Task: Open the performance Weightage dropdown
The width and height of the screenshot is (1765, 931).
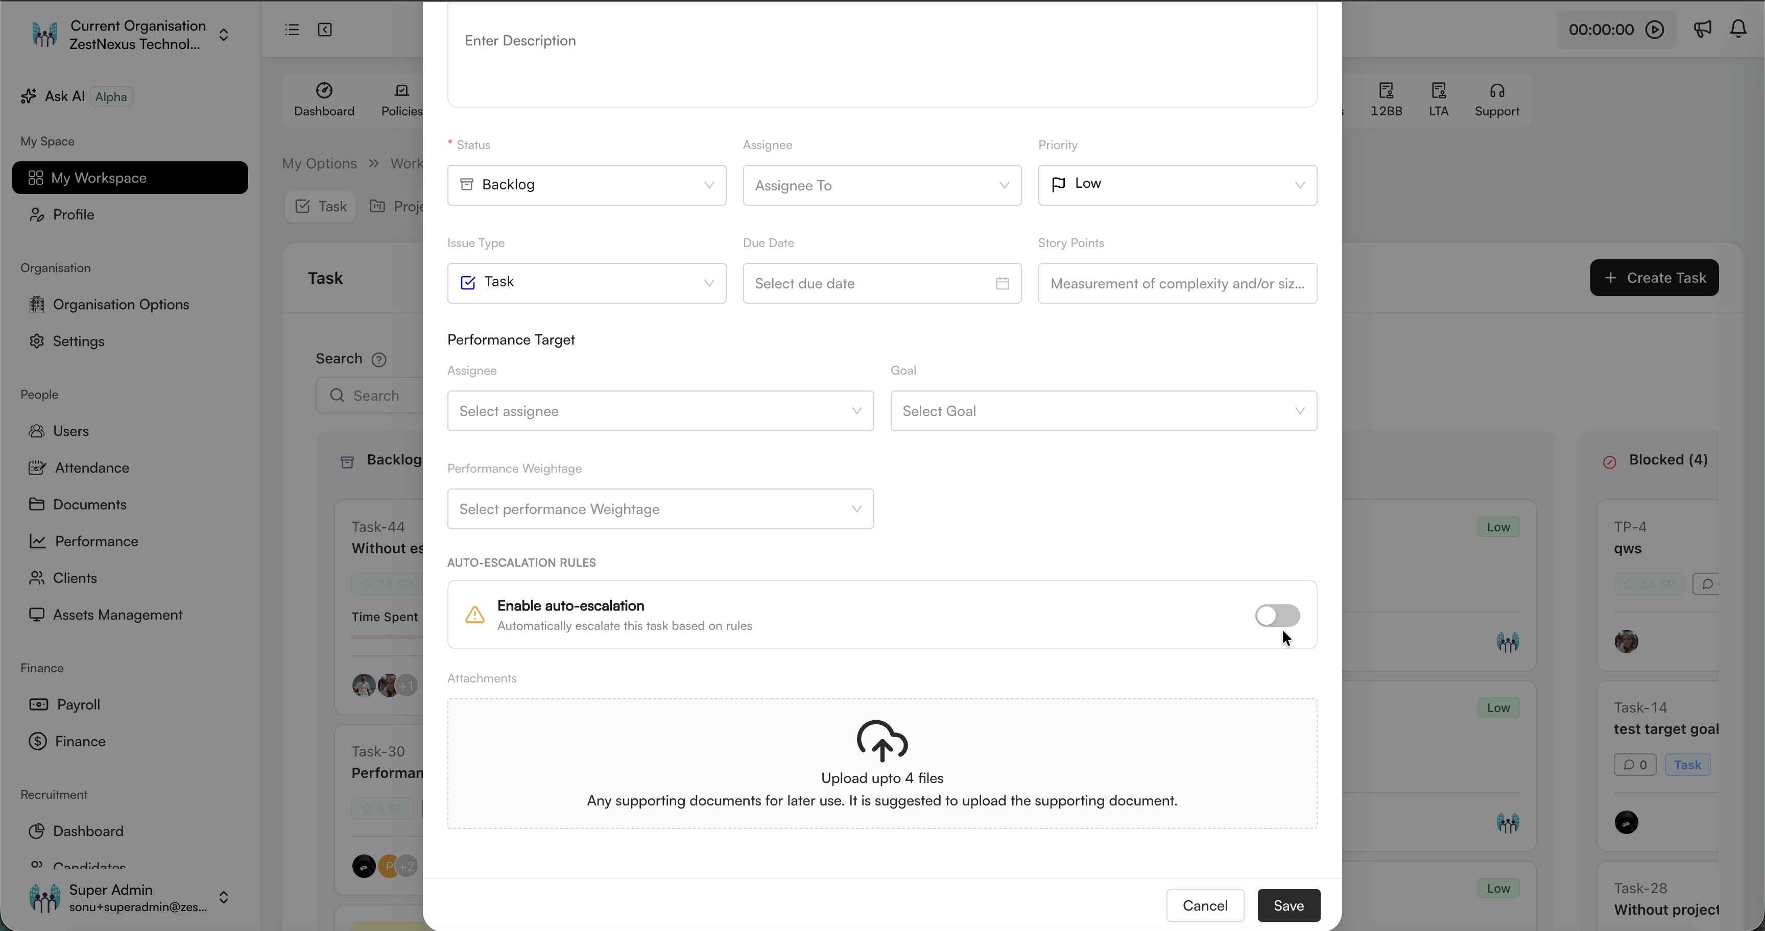Action: pyautogui.click(x=660, y=508)
